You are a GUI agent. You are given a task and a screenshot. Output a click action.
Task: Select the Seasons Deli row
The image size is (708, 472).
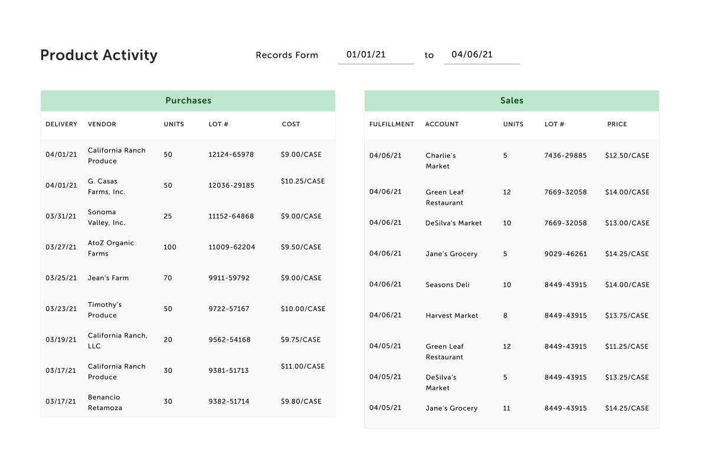point(446,284)
